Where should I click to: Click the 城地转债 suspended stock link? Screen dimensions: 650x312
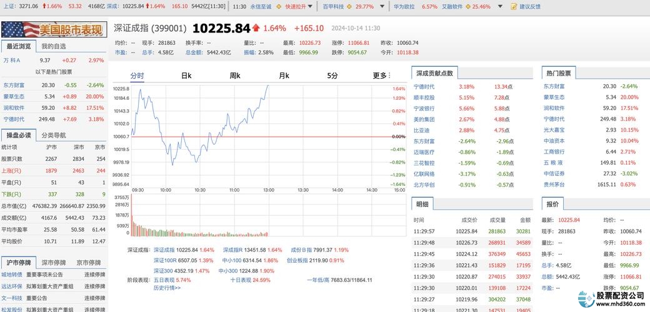point(12,275)
